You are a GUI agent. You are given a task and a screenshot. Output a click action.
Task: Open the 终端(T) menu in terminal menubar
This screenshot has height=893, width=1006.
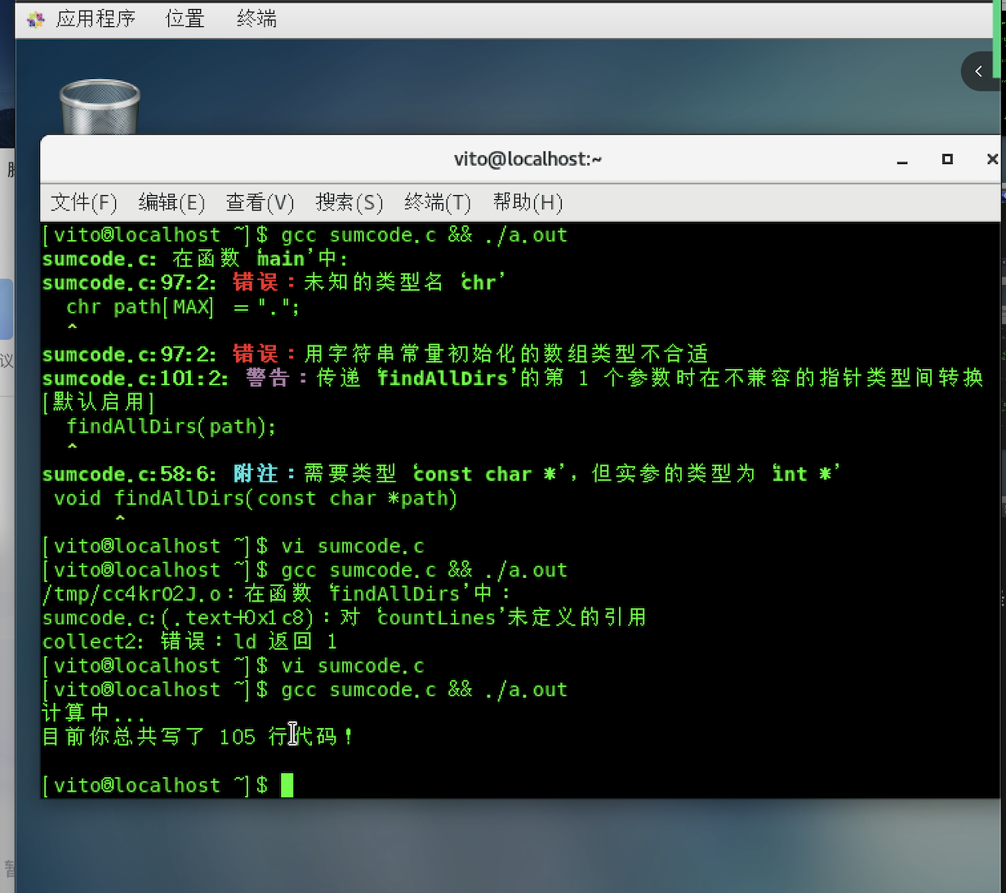tap(437, 202)
